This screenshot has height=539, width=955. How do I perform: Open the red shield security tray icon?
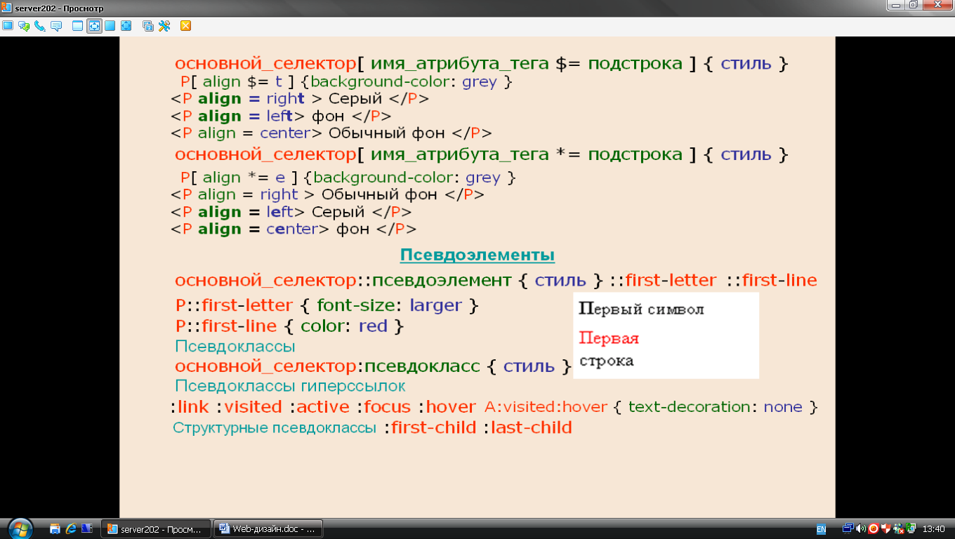coord(885,528)
